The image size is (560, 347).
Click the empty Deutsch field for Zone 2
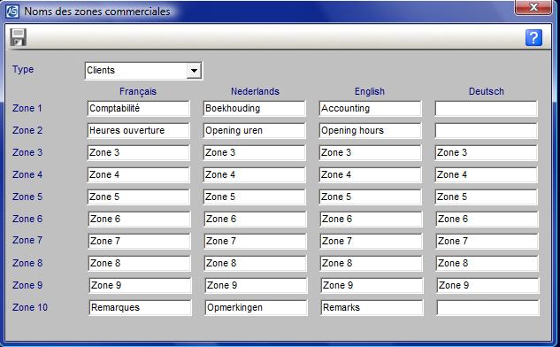point(486,130)
